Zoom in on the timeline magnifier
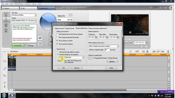The height and width of the screenshot is (98, 175). point(9,90)
